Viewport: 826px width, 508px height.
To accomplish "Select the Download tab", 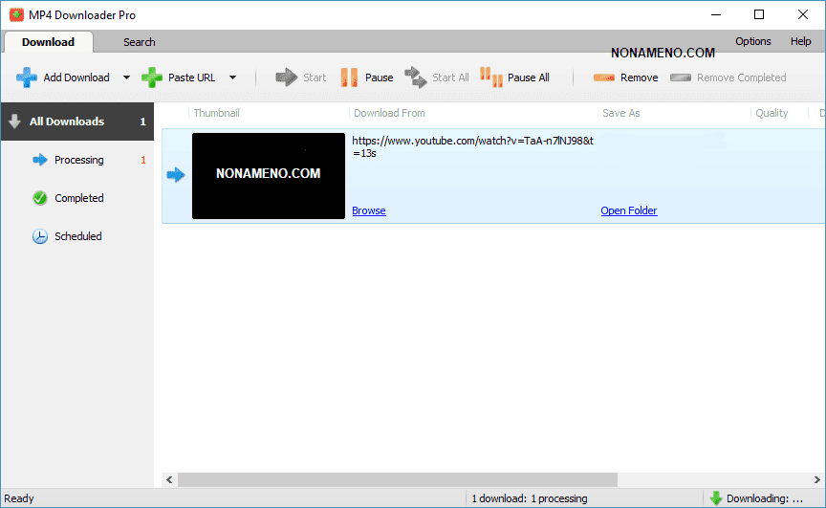I will point(48,42).
